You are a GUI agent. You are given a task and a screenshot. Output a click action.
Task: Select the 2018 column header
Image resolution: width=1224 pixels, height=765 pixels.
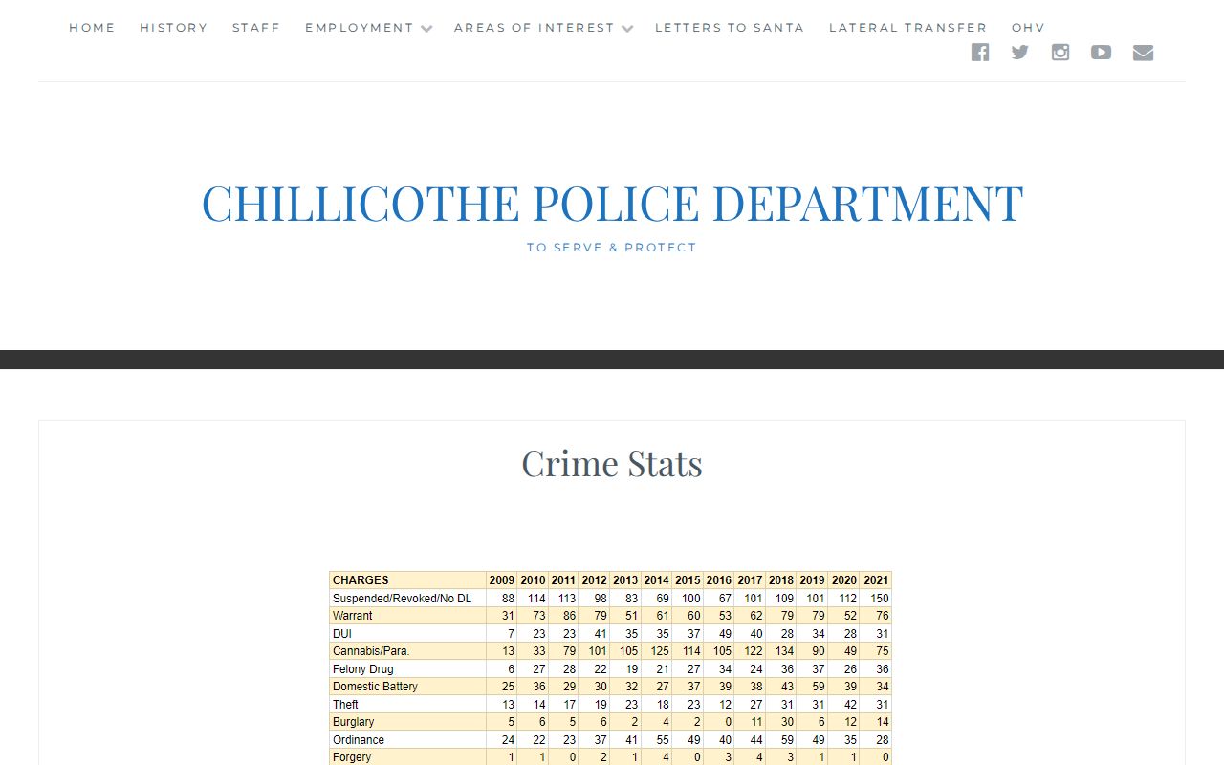(x=781, y=580)
